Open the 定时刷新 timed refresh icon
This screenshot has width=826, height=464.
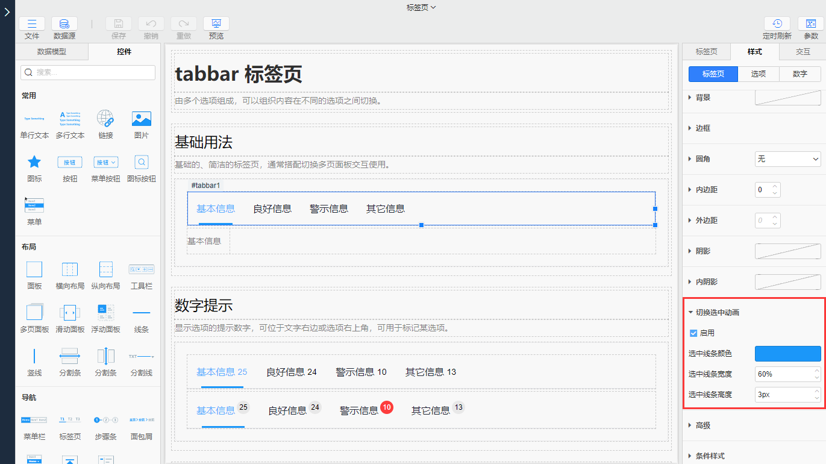[777, 24]
